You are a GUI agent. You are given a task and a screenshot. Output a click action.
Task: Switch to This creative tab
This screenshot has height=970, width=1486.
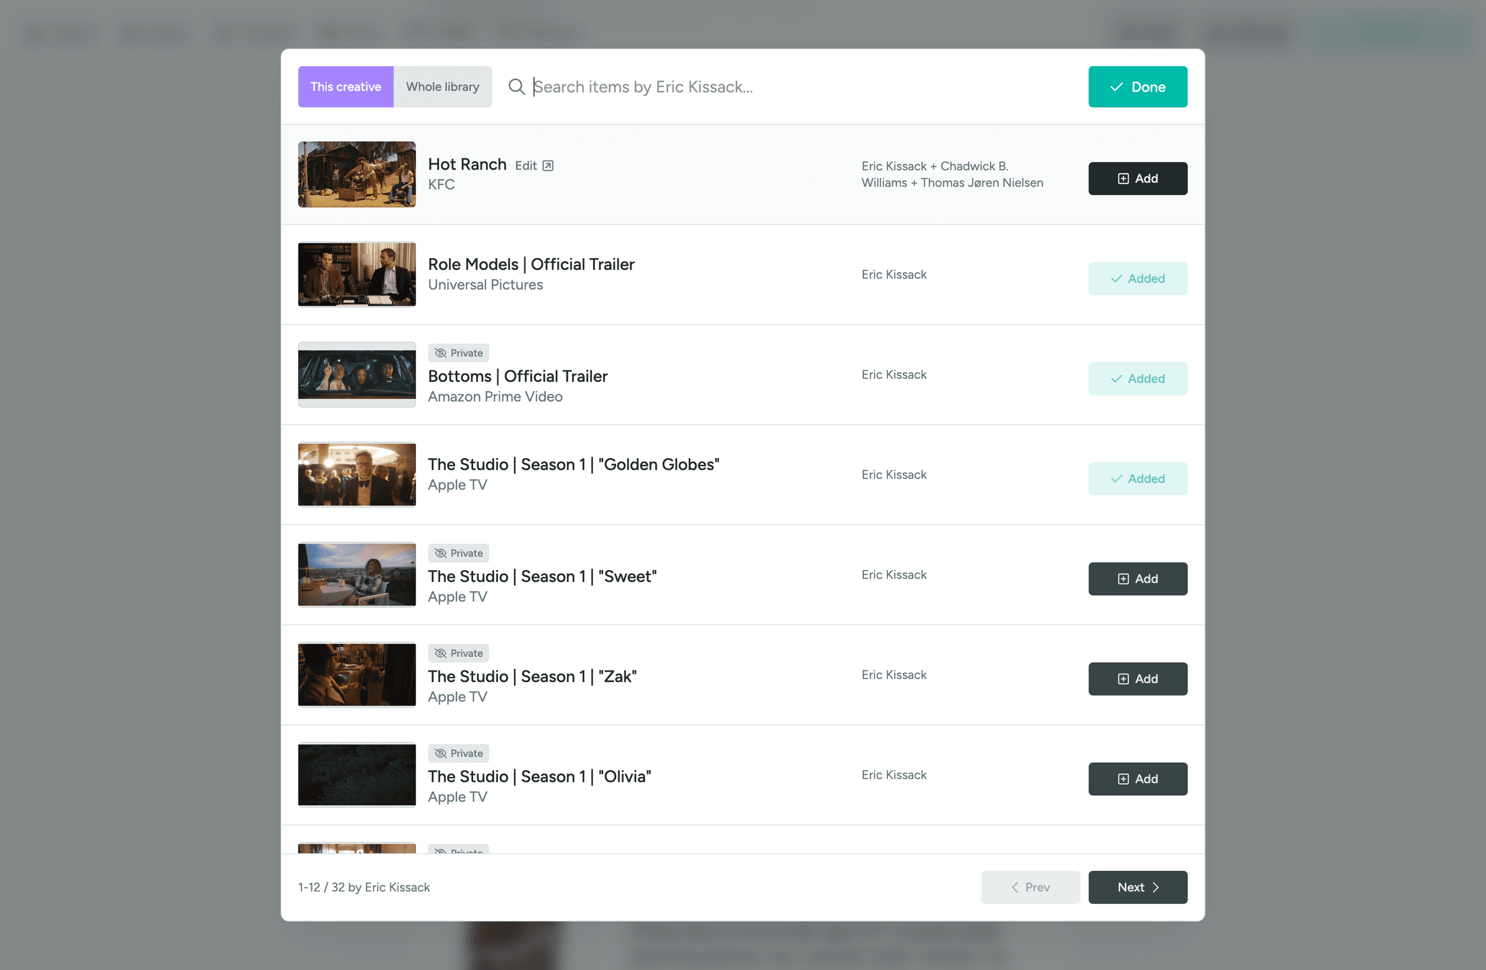346,87
